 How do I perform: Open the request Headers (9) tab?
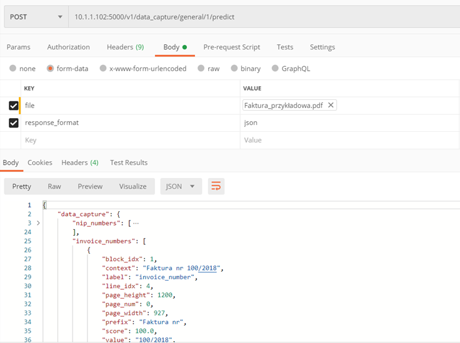(125, 47)
